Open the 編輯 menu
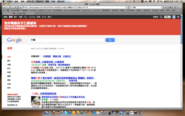The image size is (185, 116). pos(22,1)
